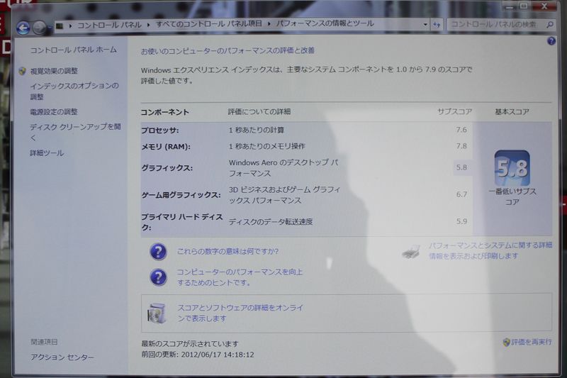Click the サブスコア column header
This screenshot has height=378, width=567.
click(x=454, y=112)
